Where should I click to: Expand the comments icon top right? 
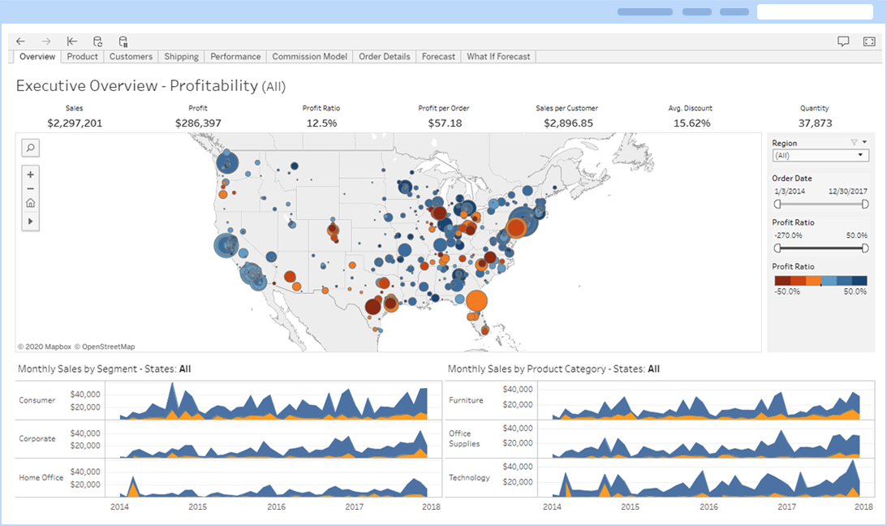pos(843,40)
